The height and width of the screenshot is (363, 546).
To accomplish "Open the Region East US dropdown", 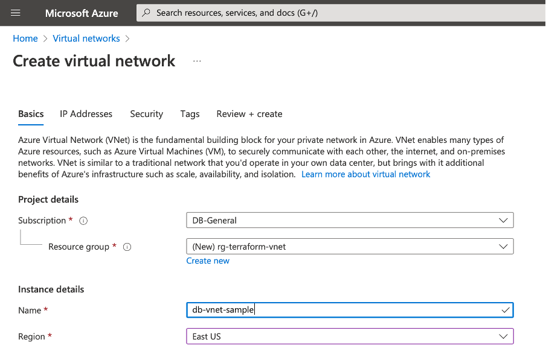I will (x=350, y=336).
